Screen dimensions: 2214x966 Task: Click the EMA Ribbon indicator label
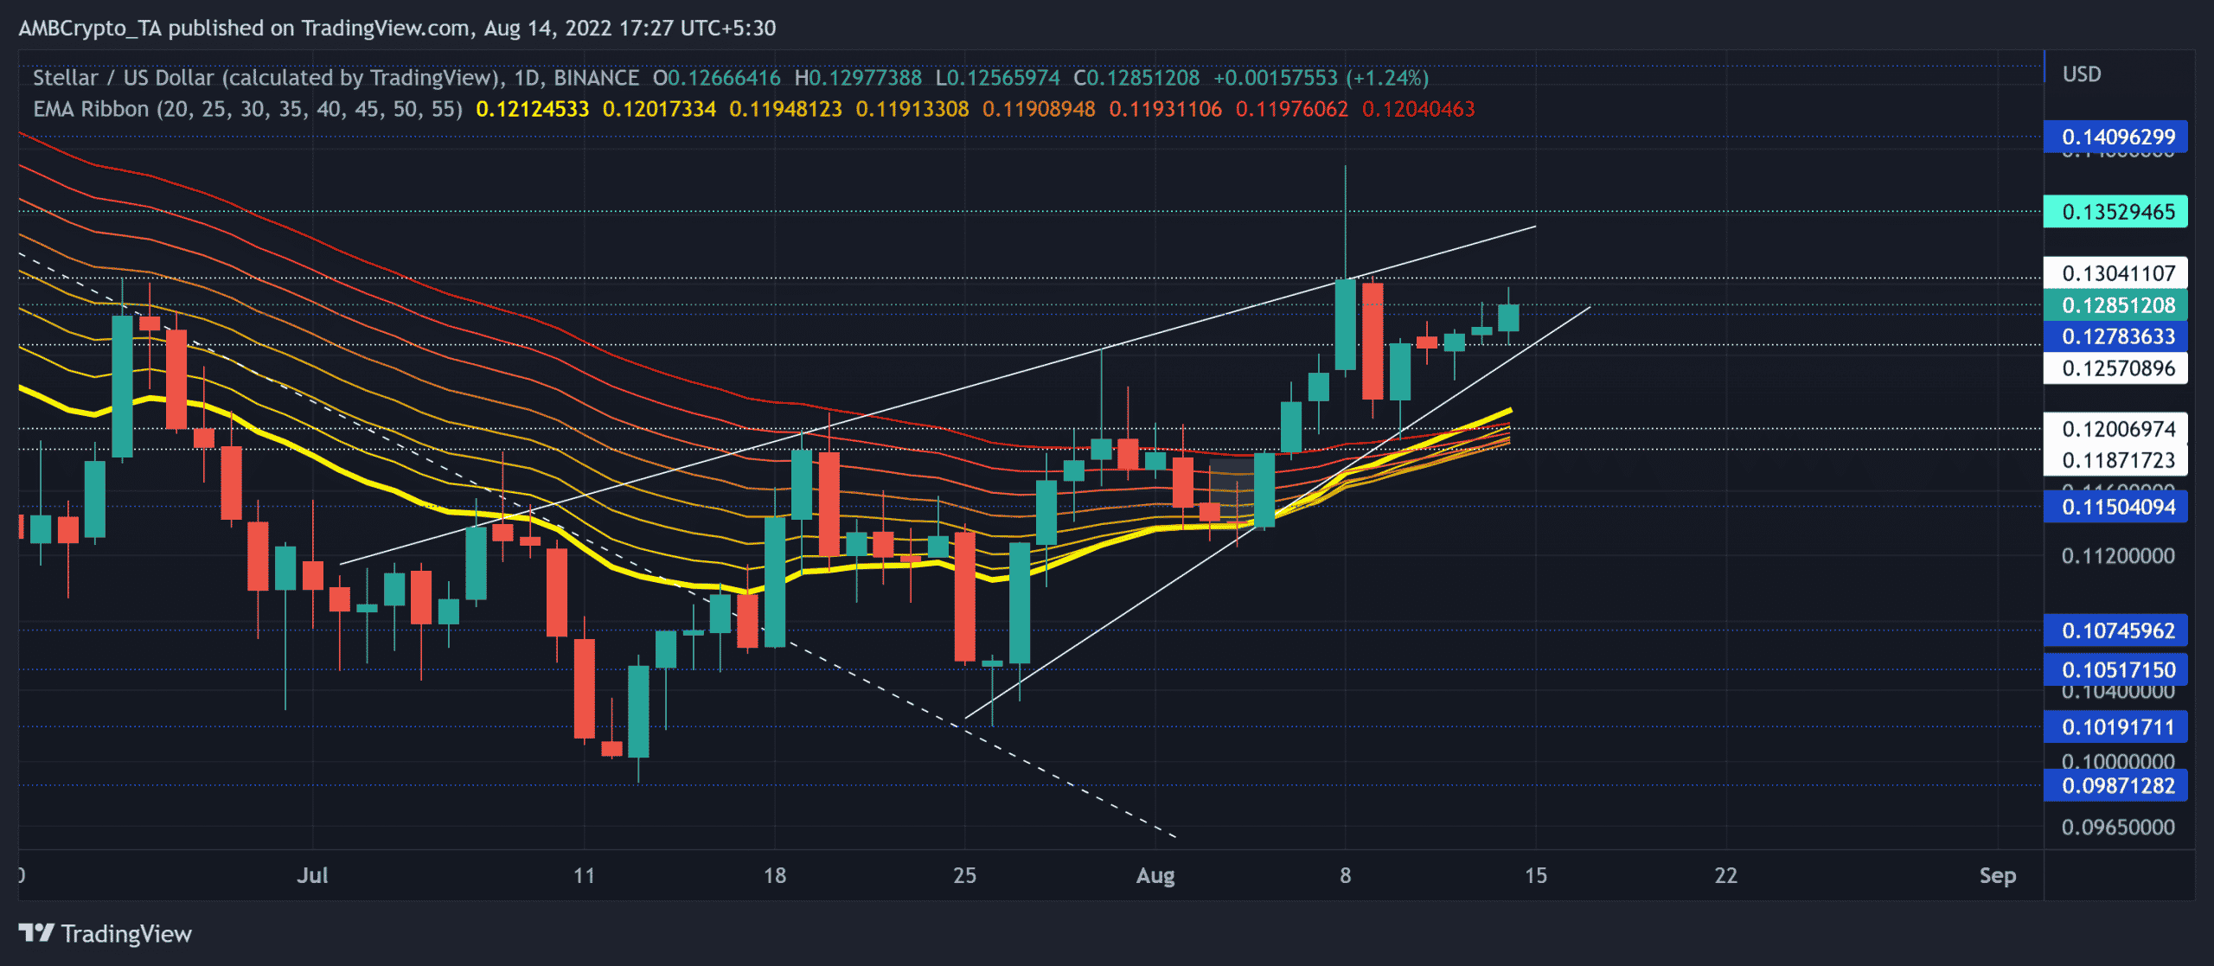pos(247,109)
